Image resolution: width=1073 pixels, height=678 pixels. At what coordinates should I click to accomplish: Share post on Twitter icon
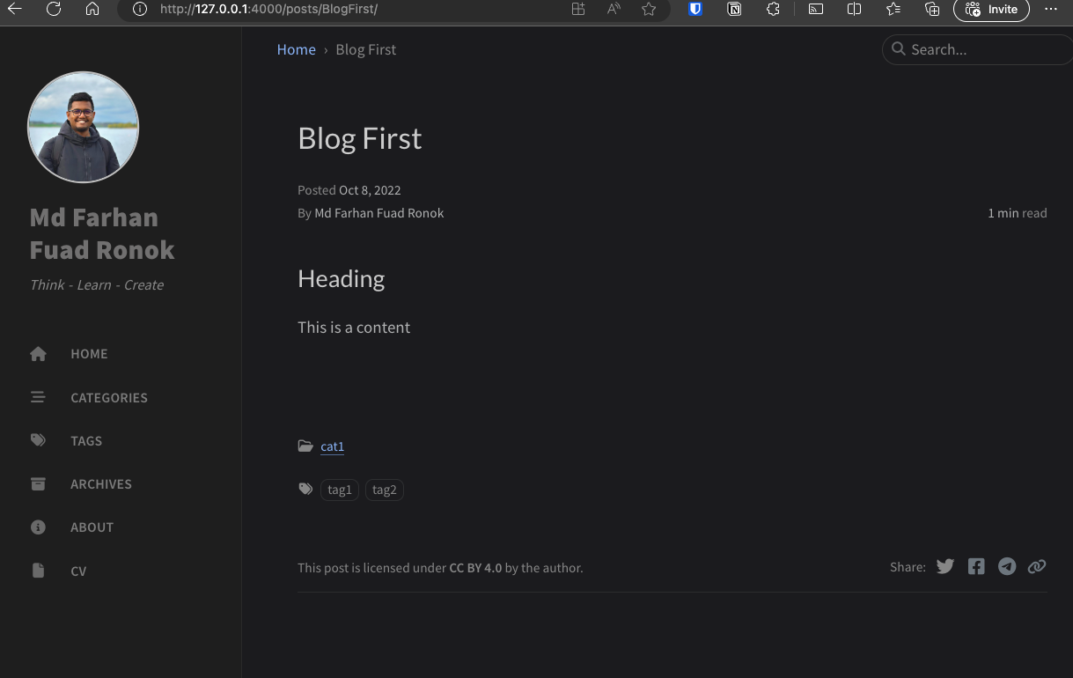(945, 566)
